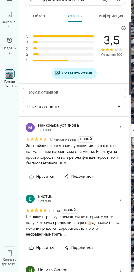The width and height of the screenshot is (134, 272).
Task: Switch to the Обзор tab
Action: point(39,16)
